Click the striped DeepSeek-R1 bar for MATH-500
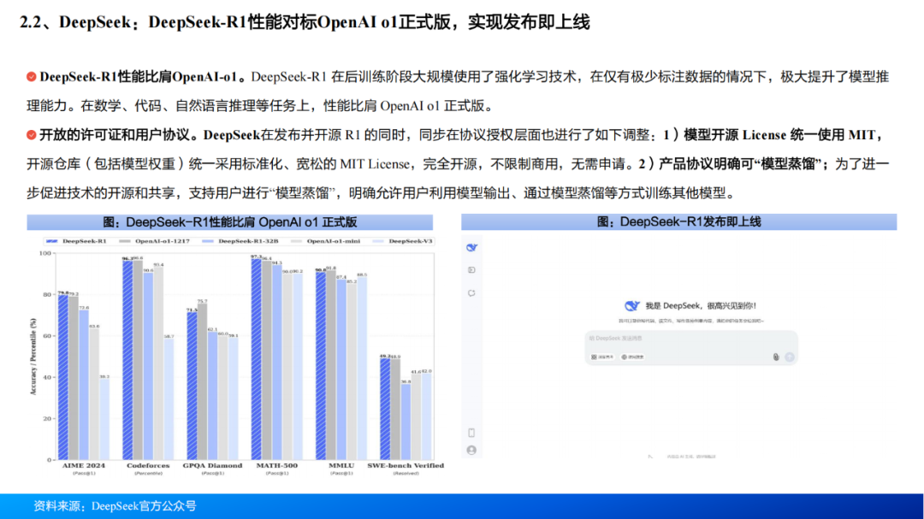Image resolution: width=924 pixels, height=519 pixels. pyautogui.click(x=257, y=359)
